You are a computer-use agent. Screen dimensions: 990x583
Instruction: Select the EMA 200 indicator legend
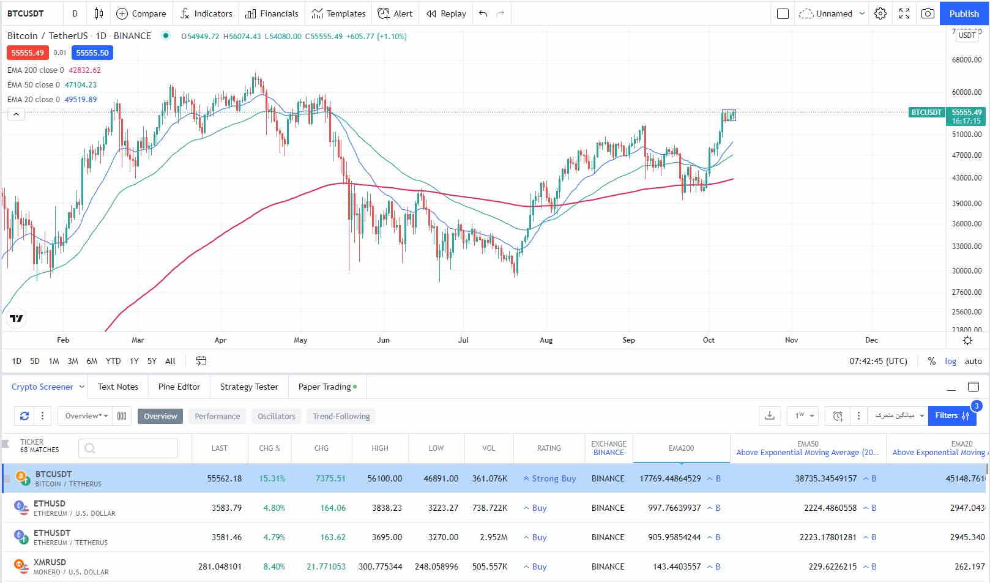click(x=54, y=70)
